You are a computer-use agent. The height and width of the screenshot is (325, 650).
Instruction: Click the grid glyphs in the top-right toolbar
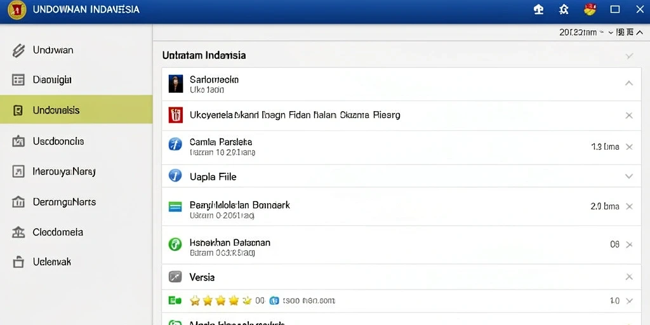pos(625,32)
